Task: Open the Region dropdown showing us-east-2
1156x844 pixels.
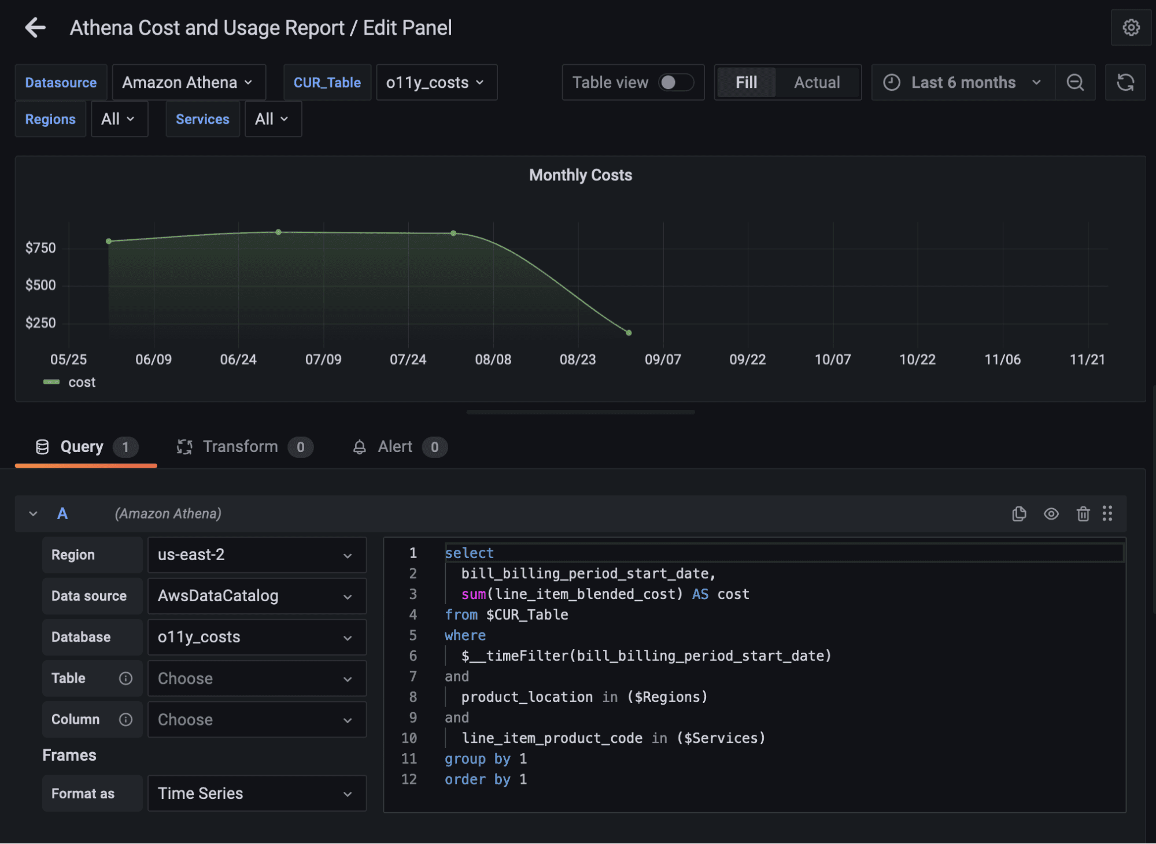Action: pyautogui.click(x=256, y=554)
